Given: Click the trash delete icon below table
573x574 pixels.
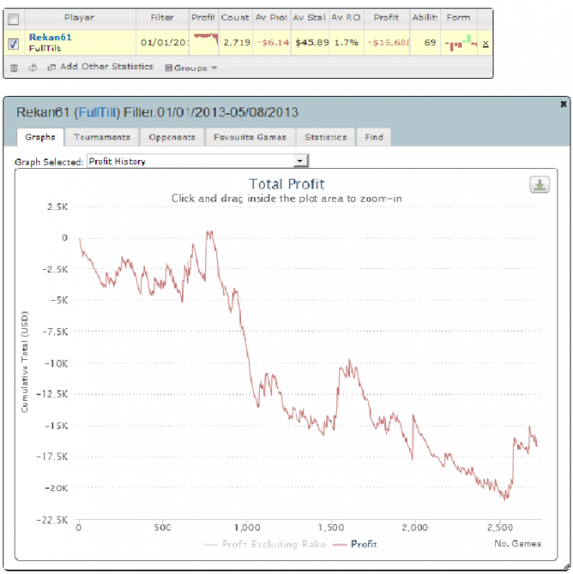Looking at the screenshot, I should click(x=14, y=68).
